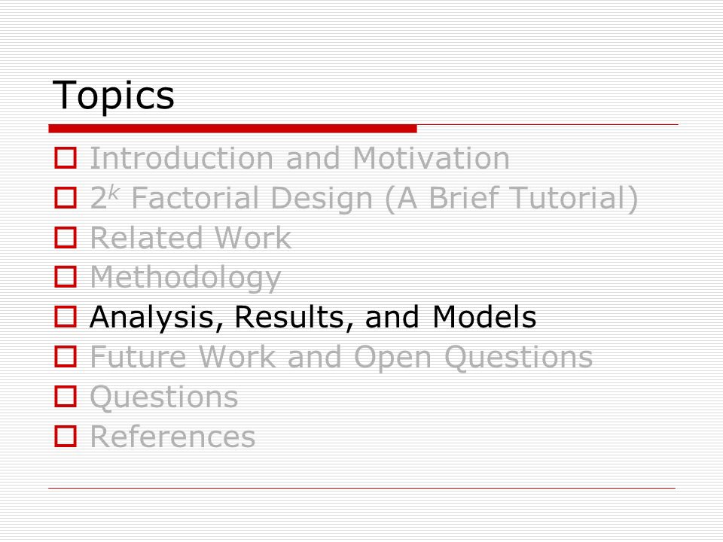Image resolution: width=723 pixels, height=542 pixels.
Task: Select the highlighted Analysis, Results, and Models text
Action: coord(313,318)
